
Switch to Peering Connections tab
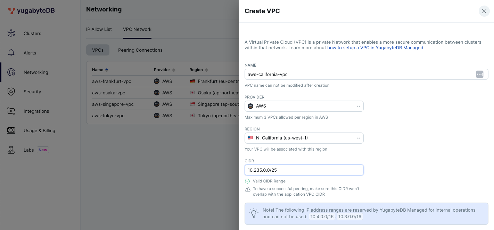[x=140, y=50]
